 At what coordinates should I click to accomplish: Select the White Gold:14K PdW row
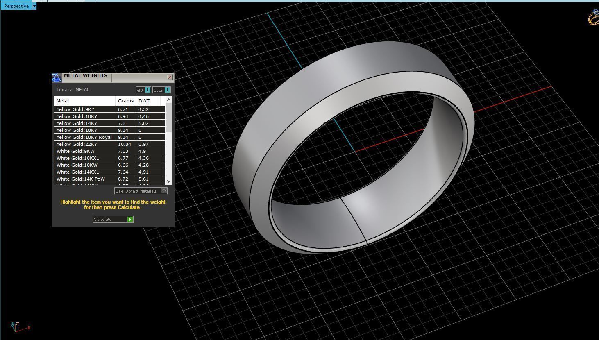109,179
